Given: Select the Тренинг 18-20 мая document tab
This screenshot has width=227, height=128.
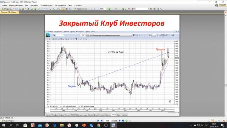Looking at the screenshot, I should click(10, 12).
